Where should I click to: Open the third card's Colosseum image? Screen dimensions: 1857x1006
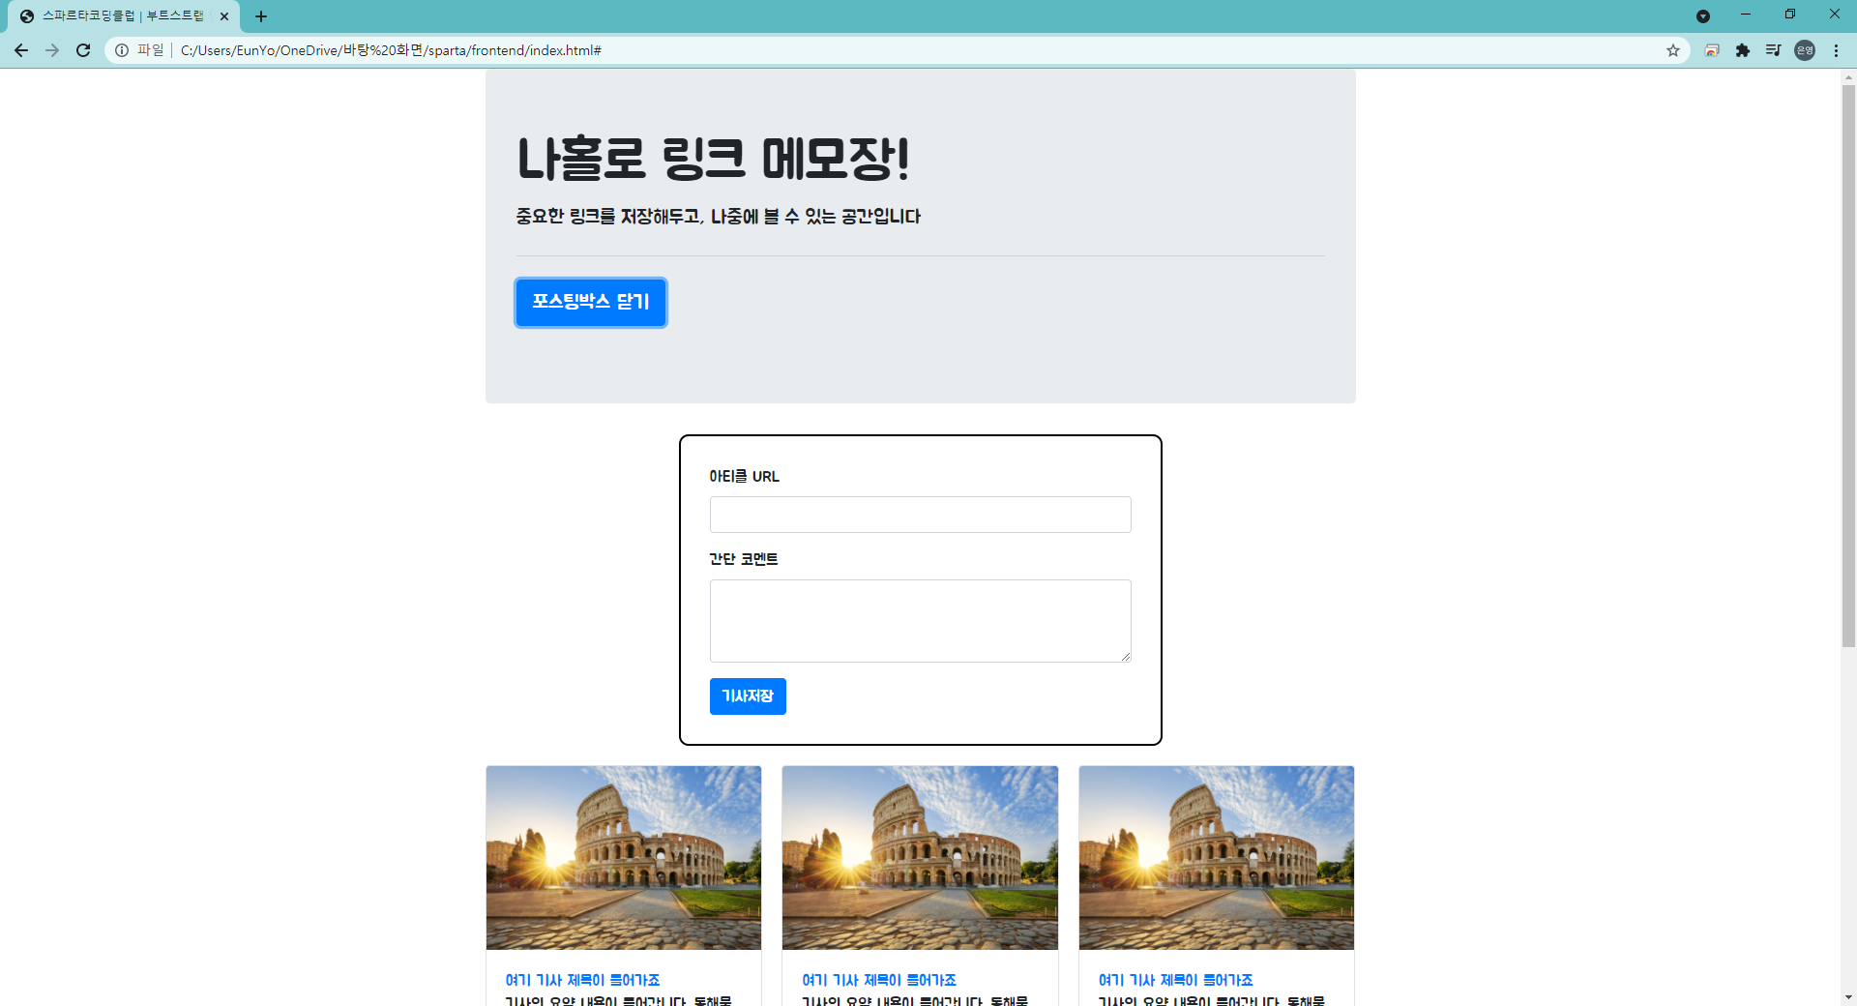[x=1217, y=858]
